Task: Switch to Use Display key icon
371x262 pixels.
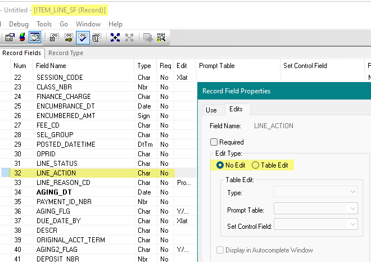Action: 69,38
